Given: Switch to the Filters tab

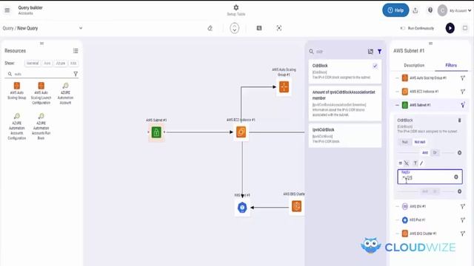Looking at the screenshot, I should click(x=451, y=65).
